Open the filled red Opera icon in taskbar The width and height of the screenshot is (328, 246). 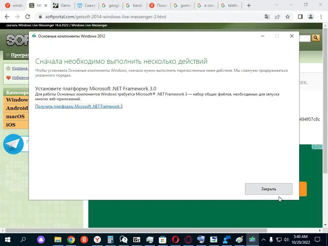click(176, 240)
